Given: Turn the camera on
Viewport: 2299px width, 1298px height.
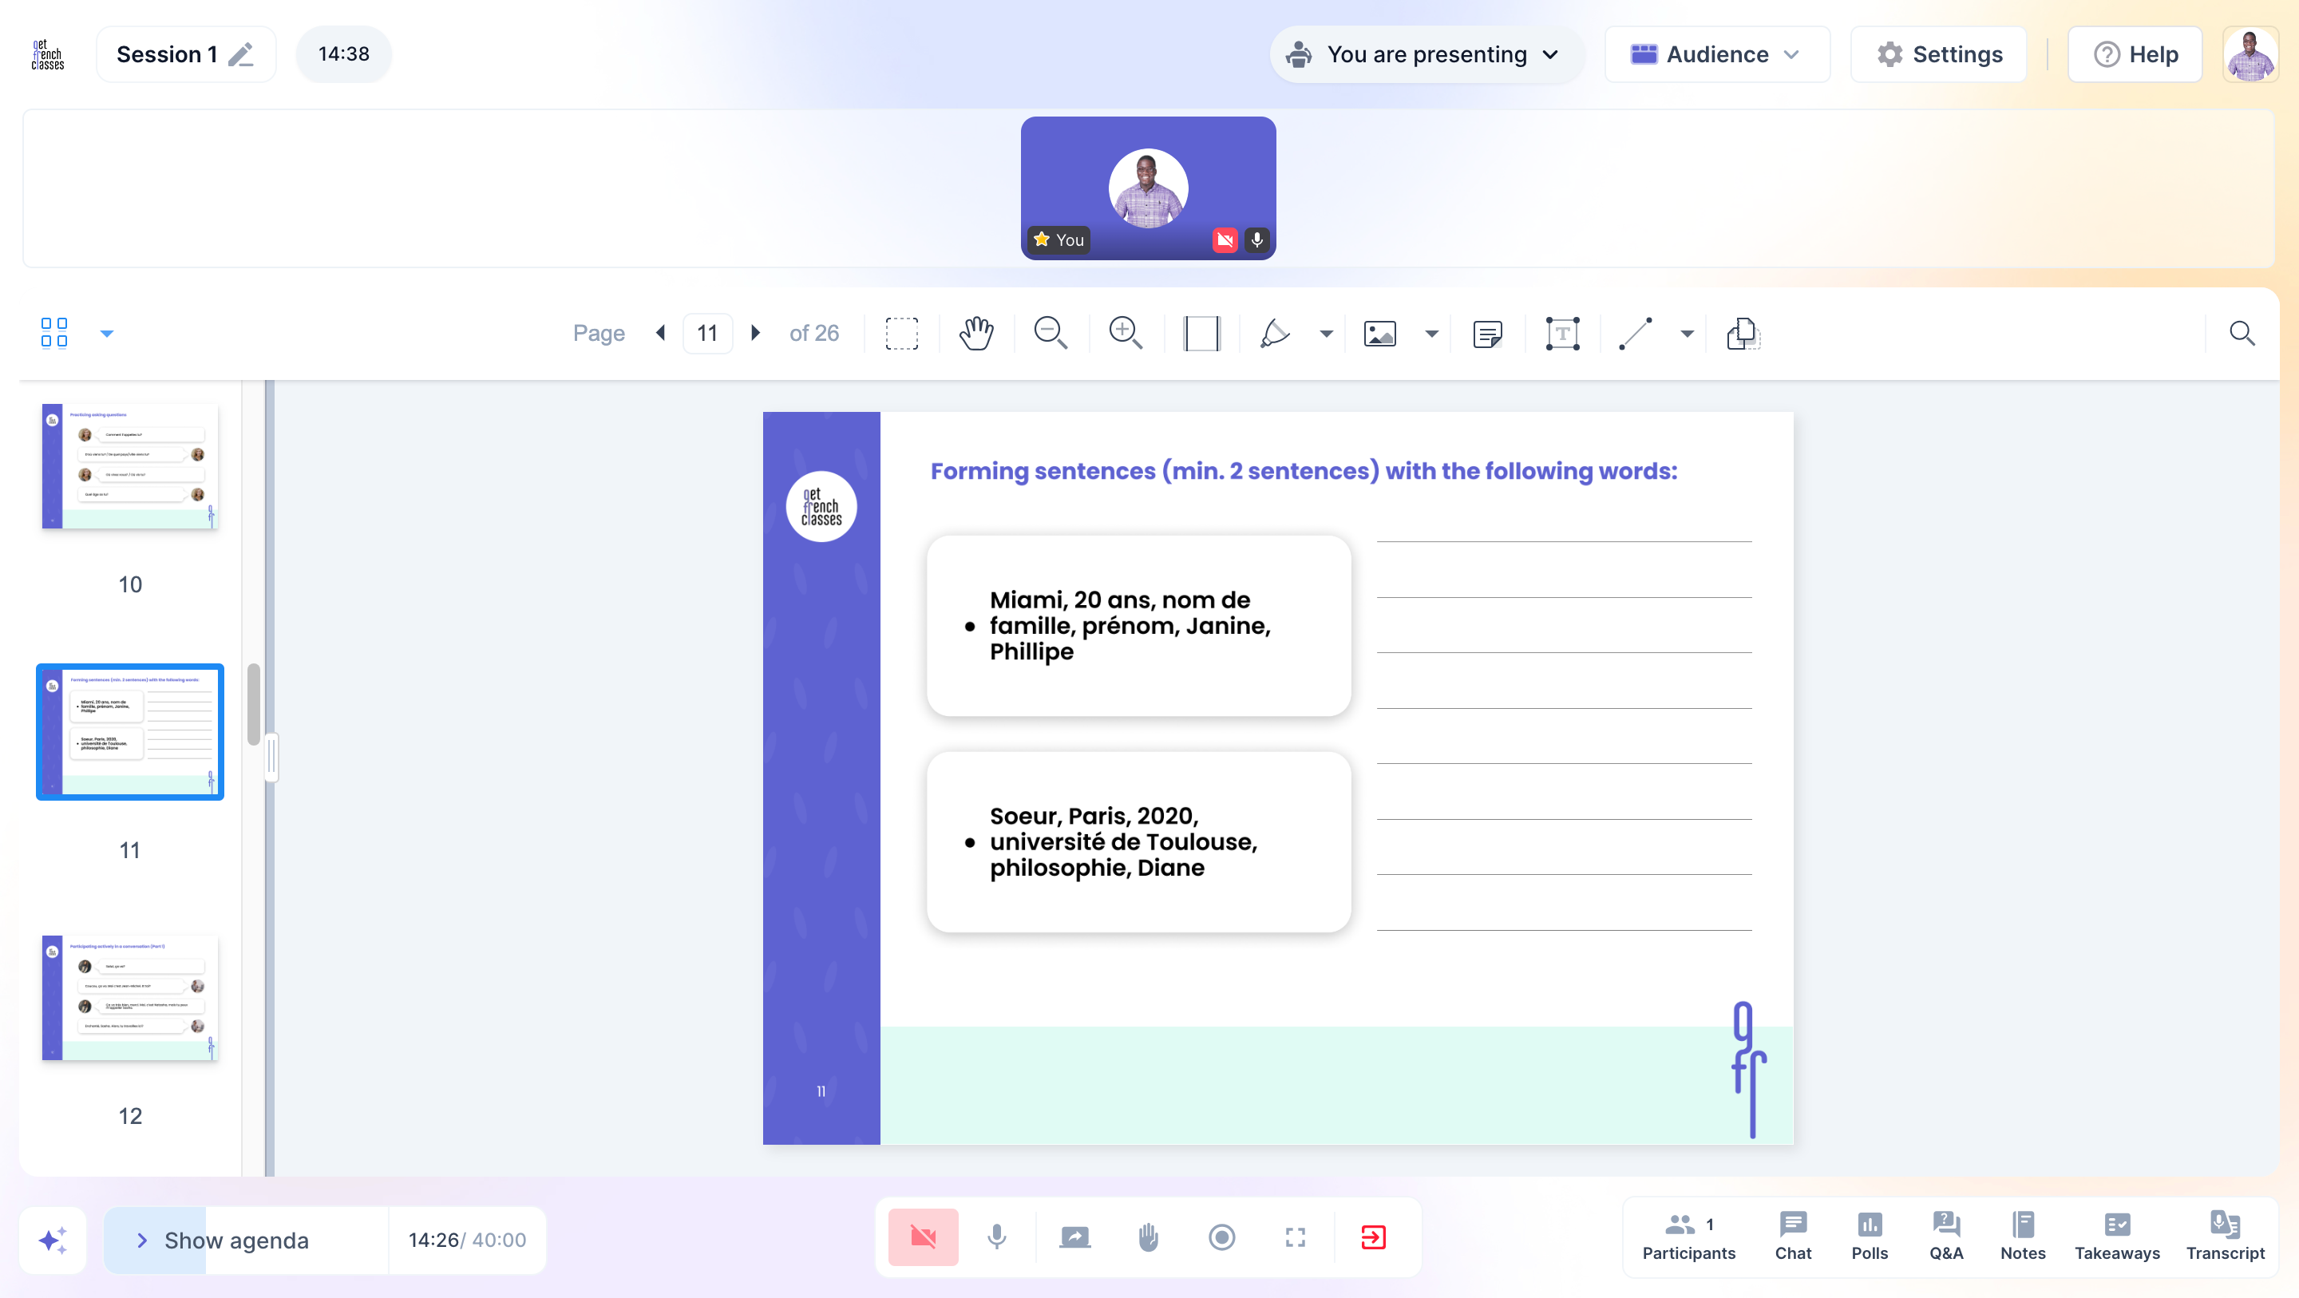Looking at the screenshot, I should coord(923,1237).
